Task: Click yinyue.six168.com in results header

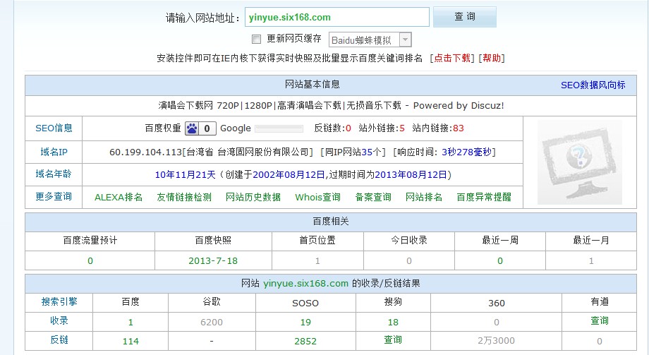Action: point(305,283)
